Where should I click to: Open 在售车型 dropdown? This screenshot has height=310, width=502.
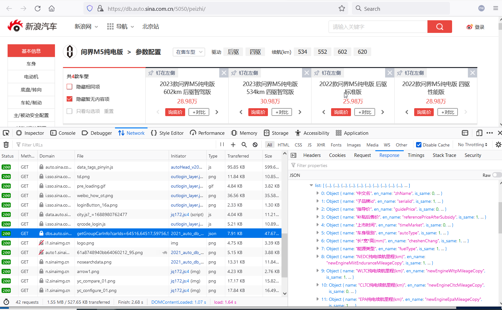pos(189,52)
